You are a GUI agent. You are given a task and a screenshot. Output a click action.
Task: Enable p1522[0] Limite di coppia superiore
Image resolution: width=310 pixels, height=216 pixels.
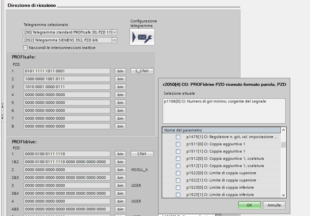[178, 173]
